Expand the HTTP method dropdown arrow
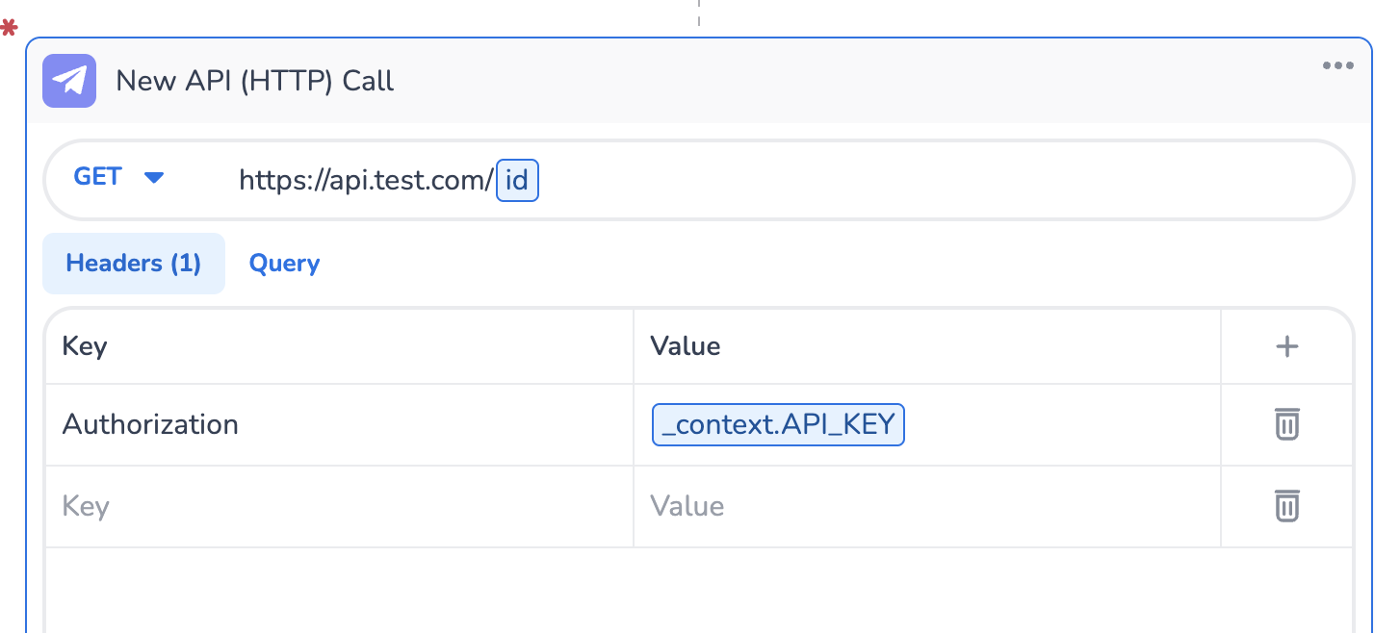 pyautogui.click(x=154, y=178)
